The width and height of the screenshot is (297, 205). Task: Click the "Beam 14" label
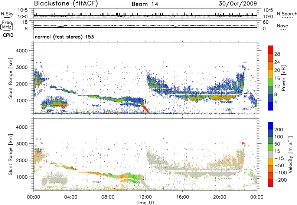click(x=145, y=4)
